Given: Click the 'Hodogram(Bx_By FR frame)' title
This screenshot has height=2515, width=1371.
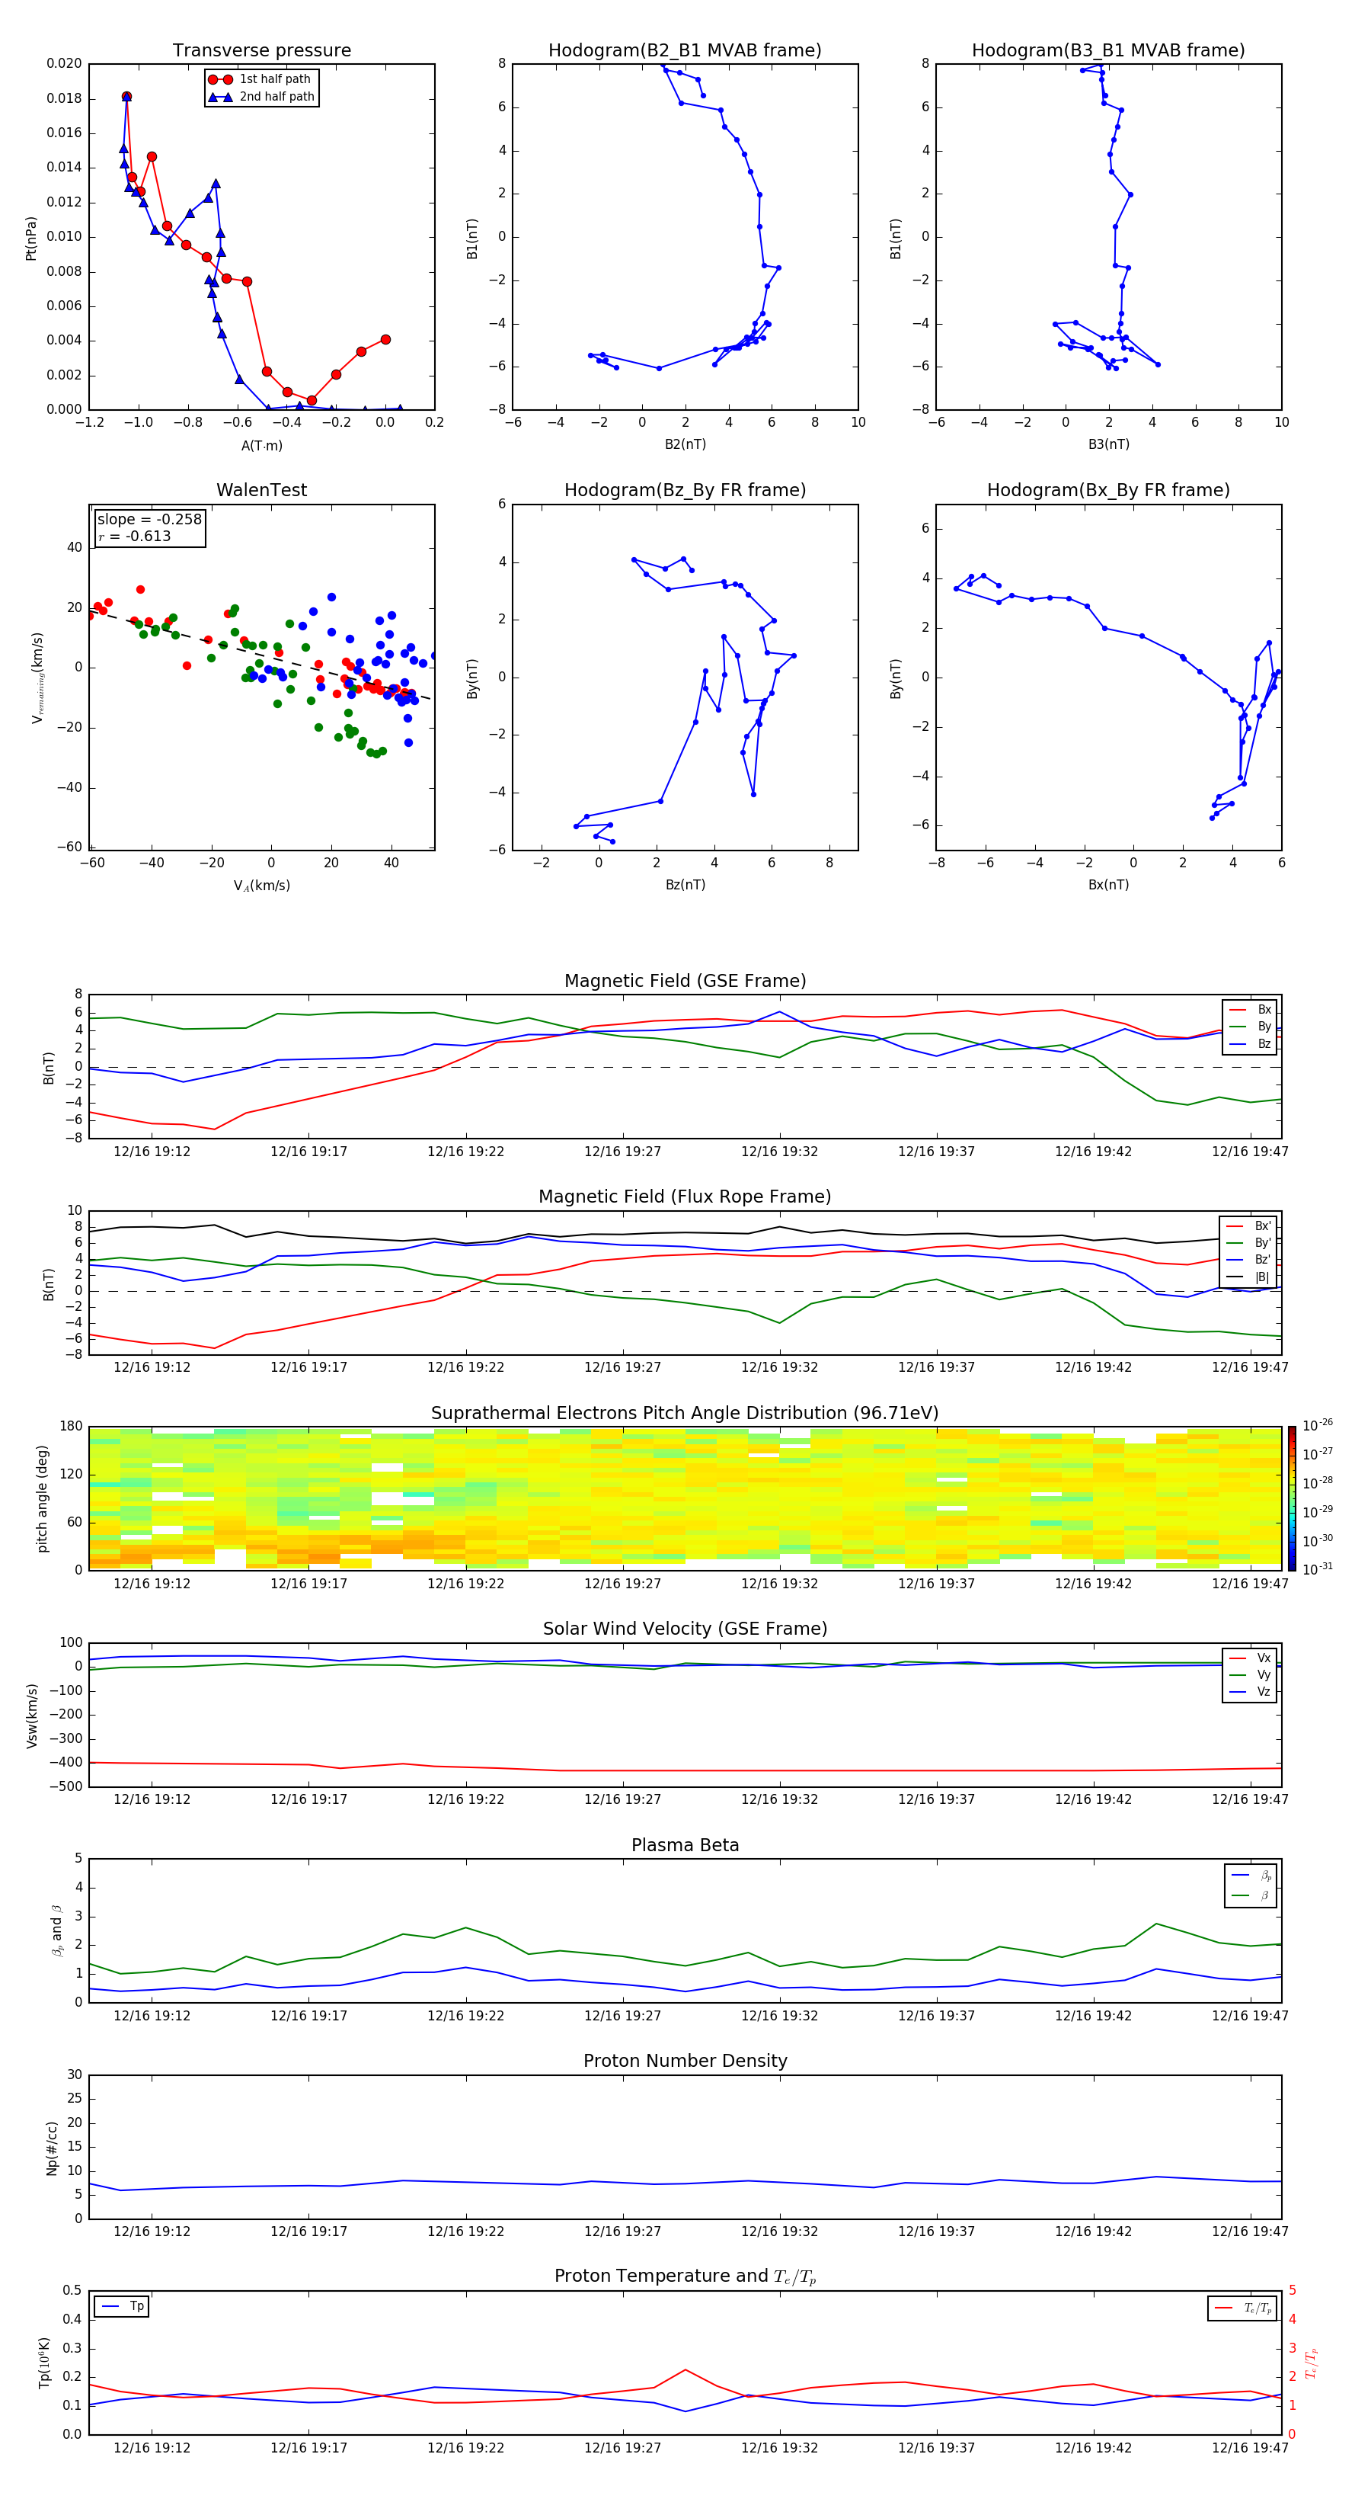Looking at the screenshot, I should click(x=1108, y=490).
